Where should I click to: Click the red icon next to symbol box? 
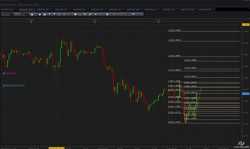click(16, 15)
